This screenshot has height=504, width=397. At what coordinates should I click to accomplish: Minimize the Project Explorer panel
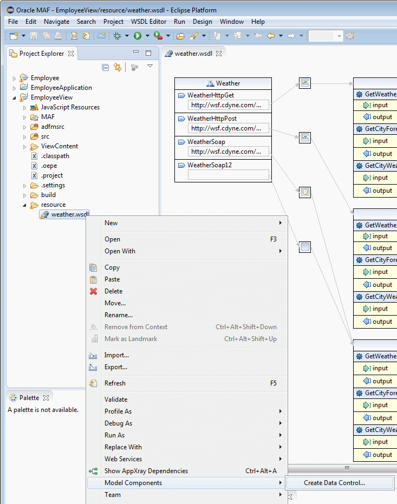tap(136, 52)
